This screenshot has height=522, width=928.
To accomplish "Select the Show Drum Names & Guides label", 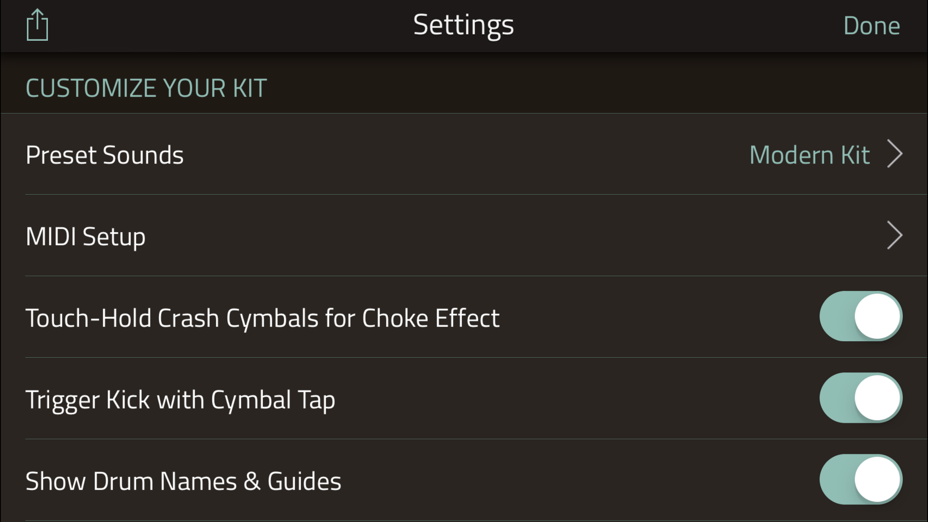I will (183, 481).
